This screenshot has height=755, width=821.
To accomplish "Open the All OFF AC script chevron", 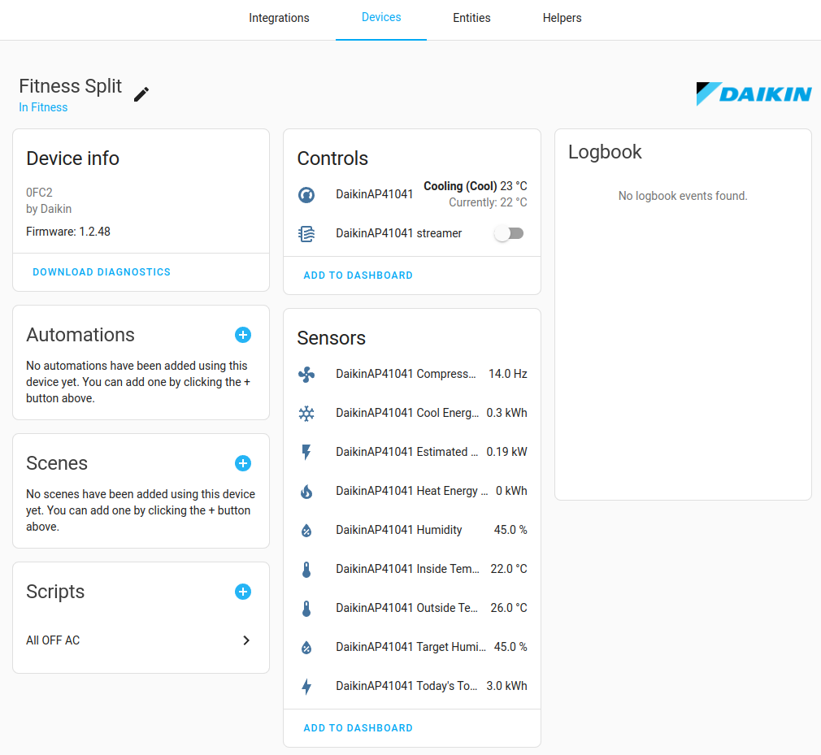I will [246, 640].
